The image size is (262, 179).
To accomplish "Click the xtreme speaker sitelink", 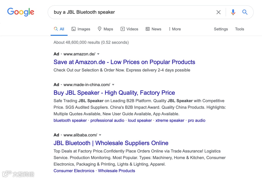I will (x=170, y=120).
